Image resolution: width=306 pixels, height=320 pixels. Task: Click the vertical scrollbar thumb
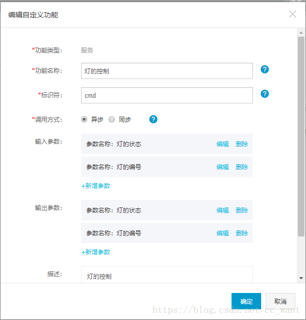coord(301,137)
